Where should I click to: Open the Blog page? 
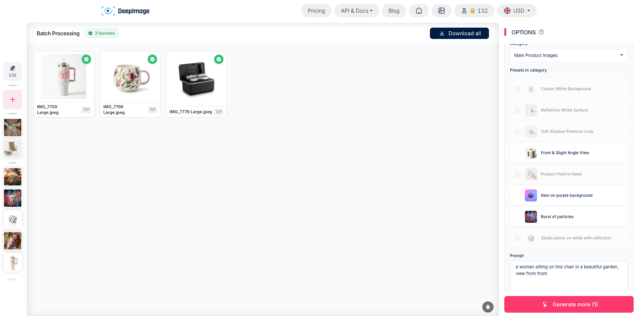coord(394,11)
